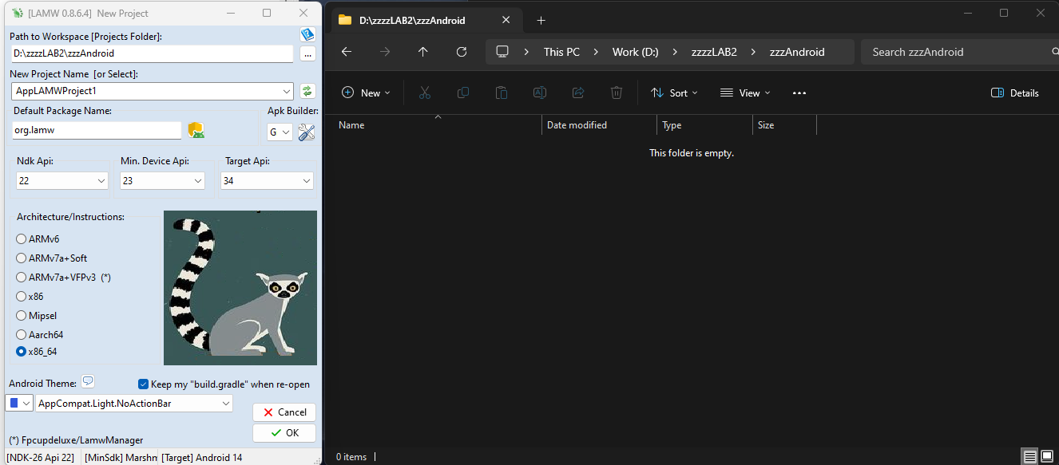Click the green refresh project name icon

pyautogui.click(x=307, y=91)
